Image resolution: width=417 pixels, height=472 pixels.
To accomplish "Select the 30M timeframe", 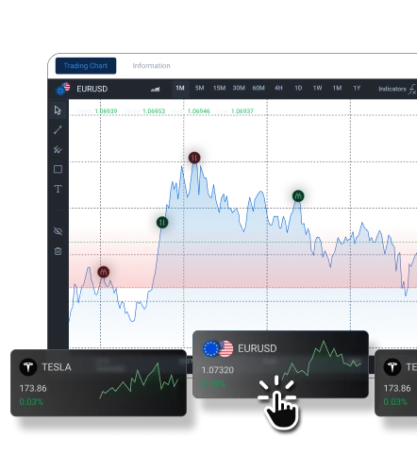I will click(x=239, y=88).
